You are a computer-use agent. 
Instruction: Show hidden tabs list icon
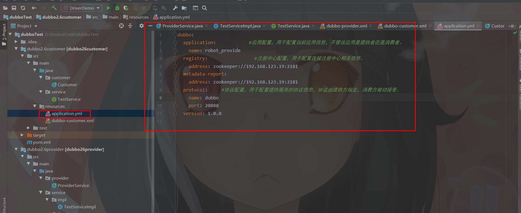tap(512, 26)
